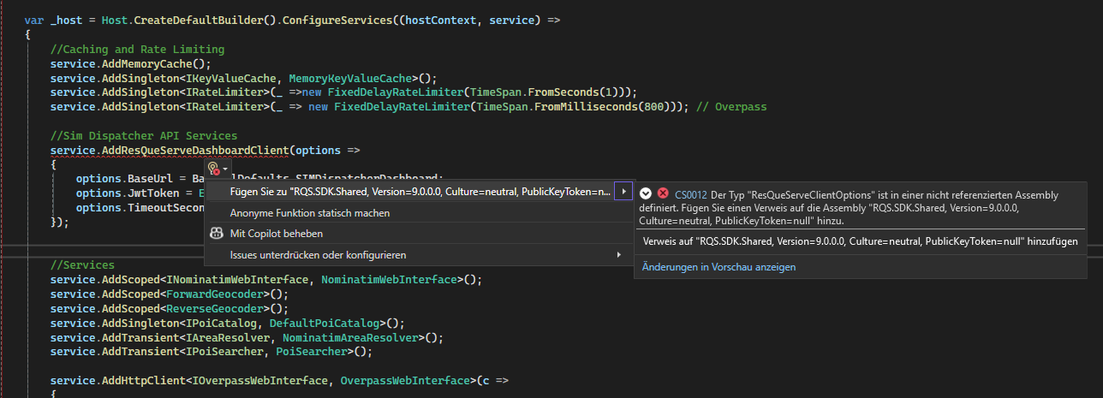Open the CS0012 error code link
The height and width of the screenshot is (398, 1103).
pyautogui.click(x=691, y=194)
